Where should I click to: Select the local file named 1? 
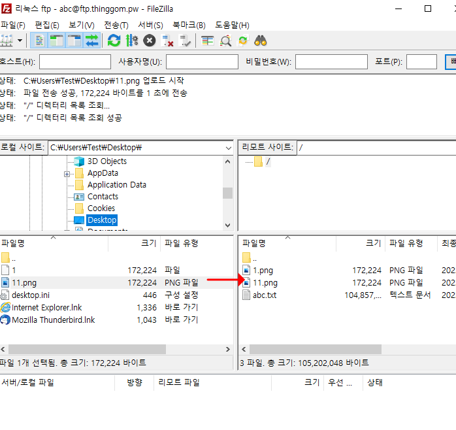pyautogui.click(x=116, y=271)
